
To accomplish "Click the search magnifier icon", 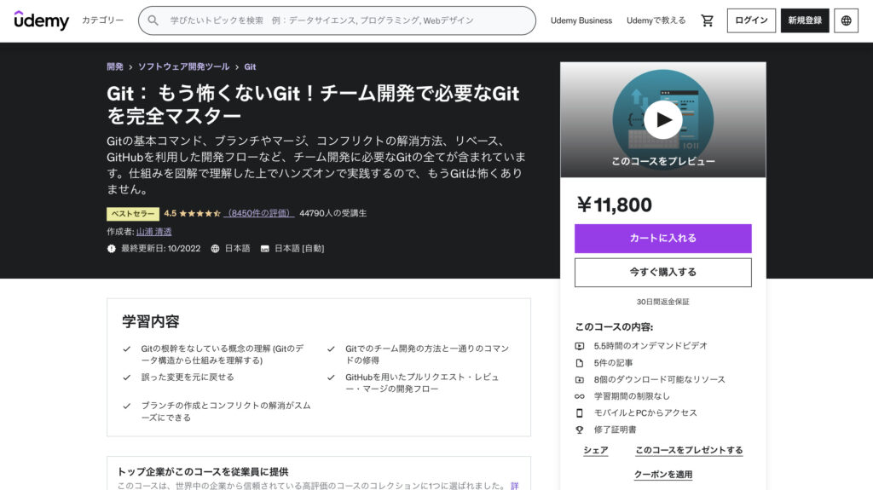I will click(x=153, y=20).
